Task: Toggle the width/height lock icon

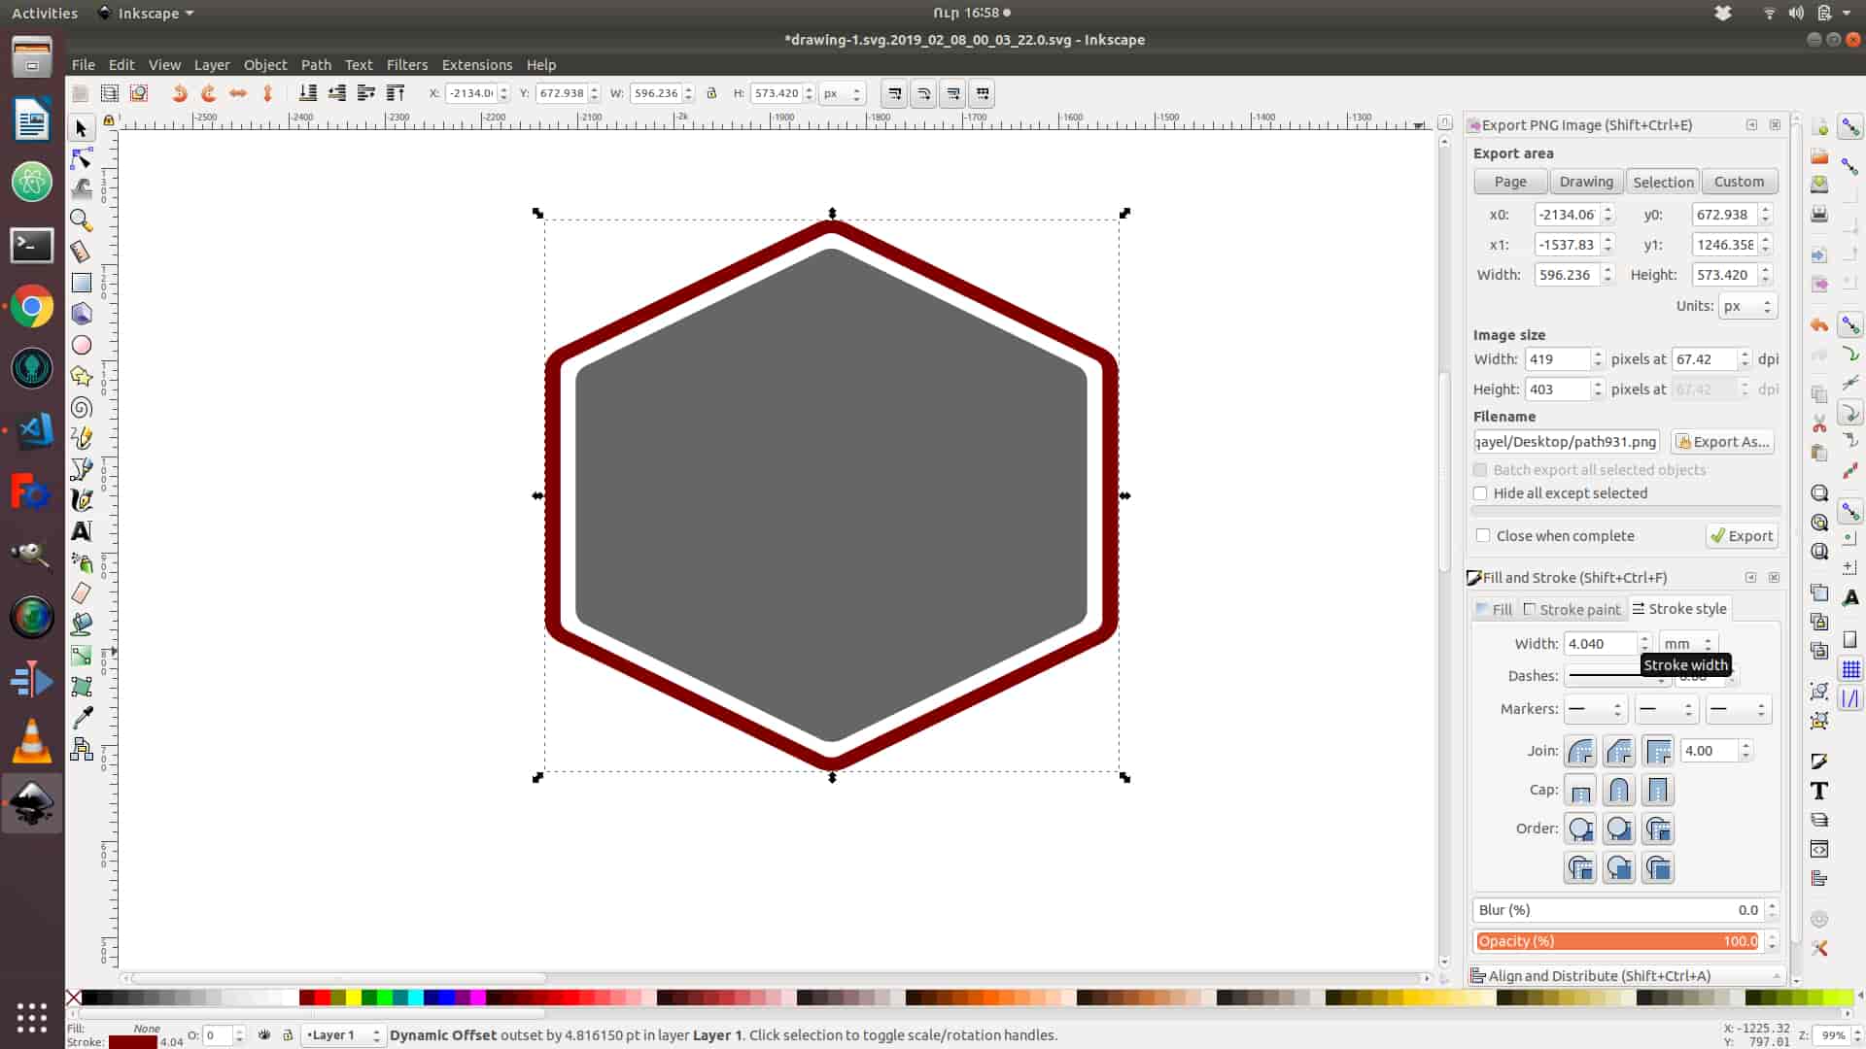Action: 711,93
